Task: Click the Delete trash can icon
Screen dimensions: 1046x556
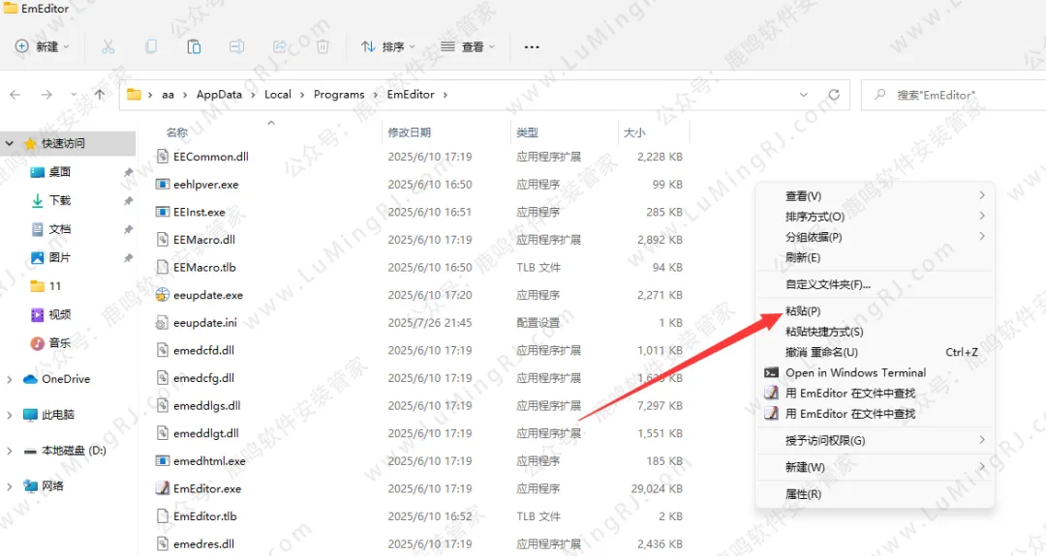Action: point(323,46)
